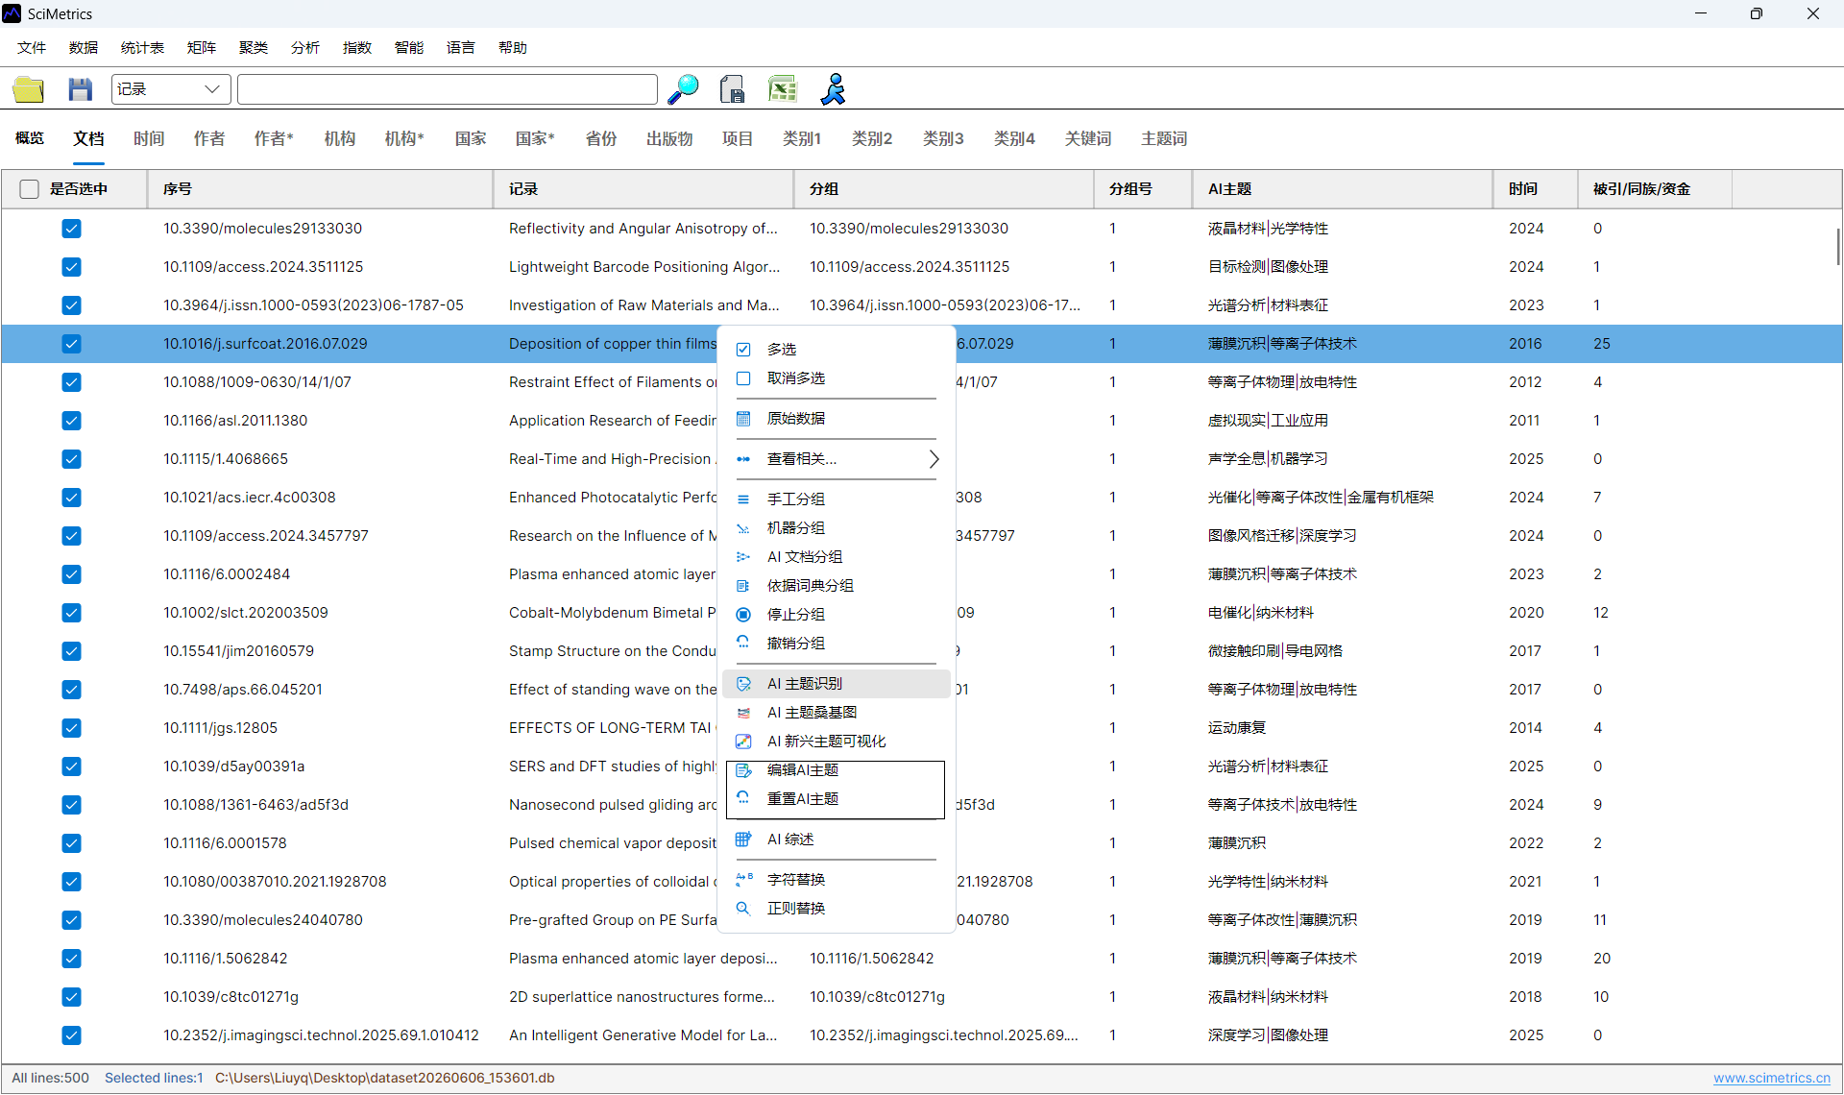Click the AI主题 cell 运动康复
This screenshot has height=1095, width=1844.
click(1237, 728)
